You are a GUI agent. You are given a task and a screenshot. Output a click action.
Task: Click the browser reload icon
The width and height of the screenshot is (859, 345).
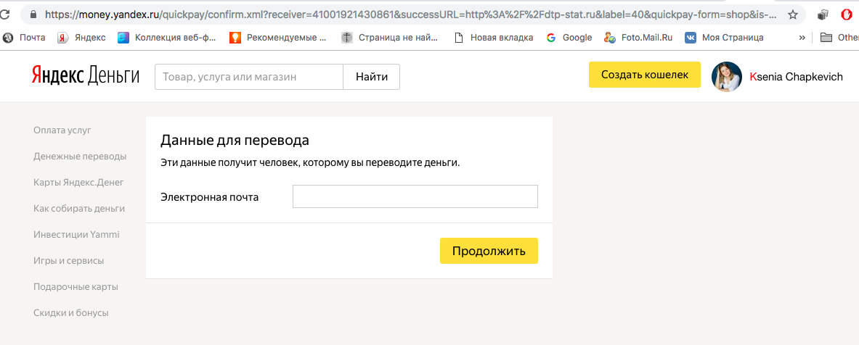pyautogui.click(x=4, y=14)
